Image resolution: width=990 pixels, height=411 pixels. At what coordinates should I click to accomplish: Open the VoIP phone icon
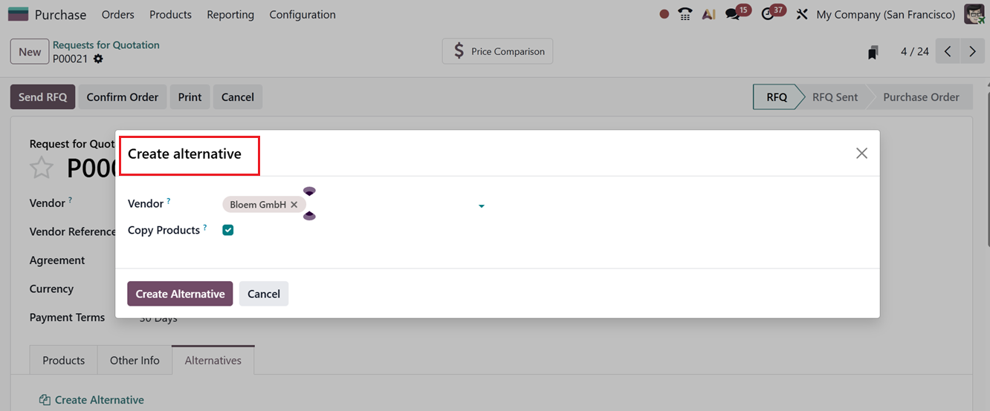click(x=685, y=14)
